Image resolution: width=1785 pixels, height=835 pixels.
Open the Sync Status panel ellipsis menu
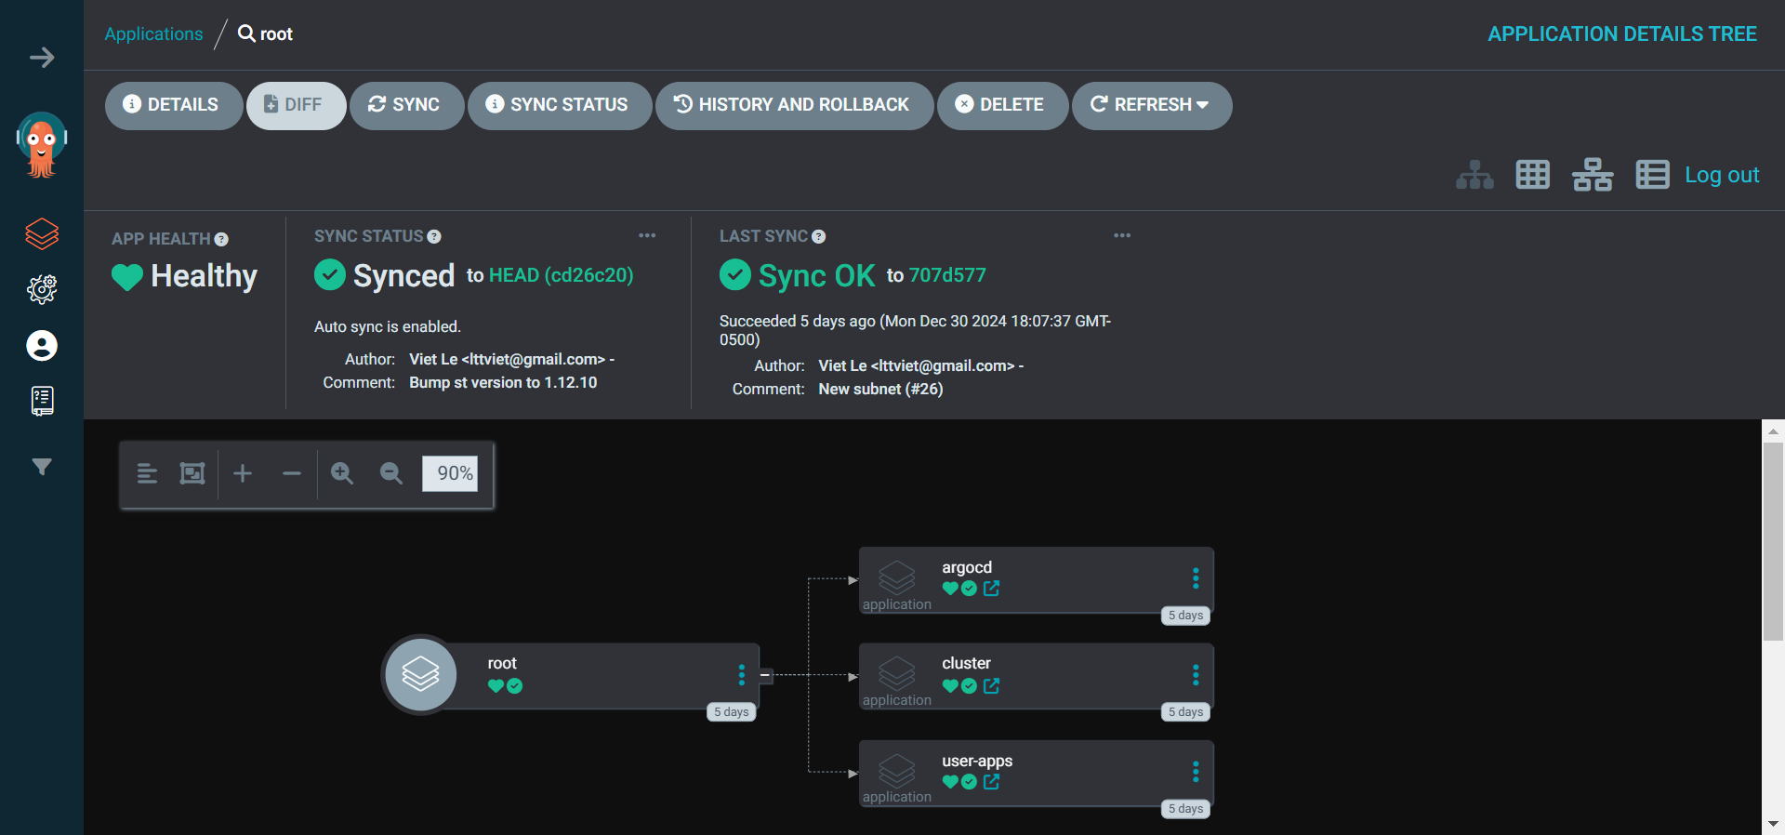[x=647, y=235]
